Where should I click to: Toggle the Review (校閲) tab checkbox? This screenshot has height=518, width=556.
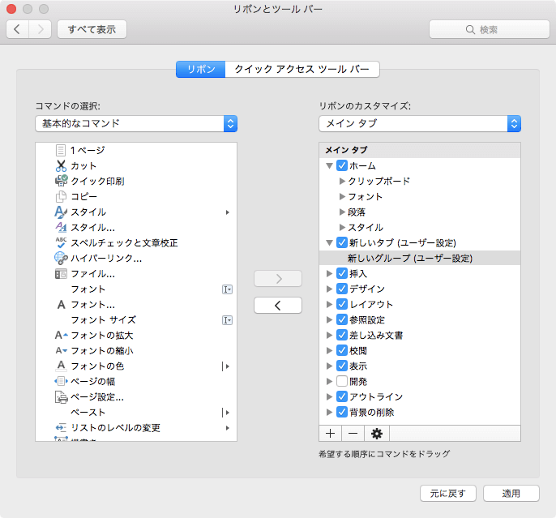pos(342,350)
